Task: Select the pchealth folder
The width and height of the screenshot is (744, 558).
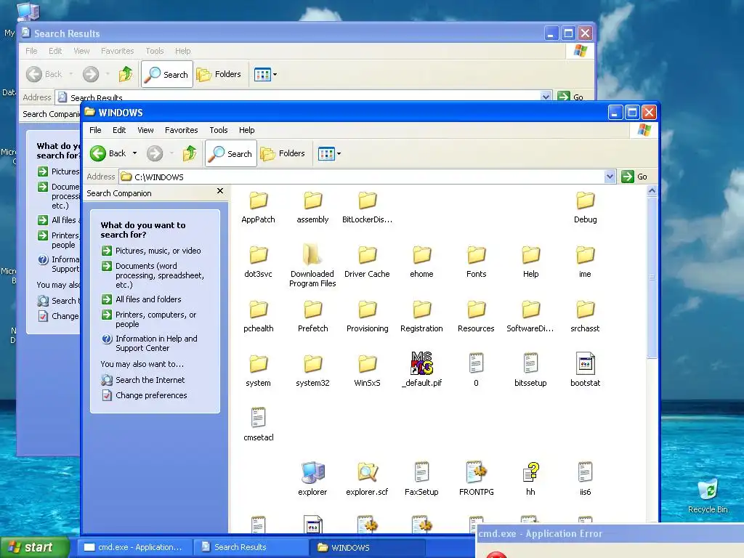Action: click(258, 317)
